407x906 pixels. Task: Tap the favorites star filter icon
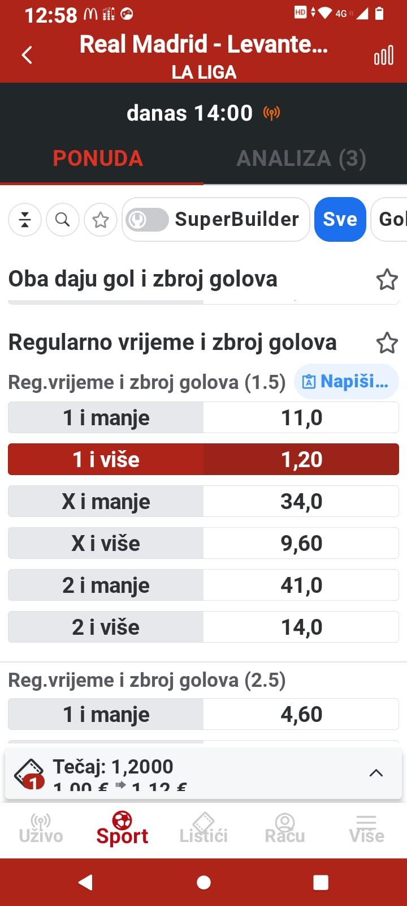[x=101, y=220]
